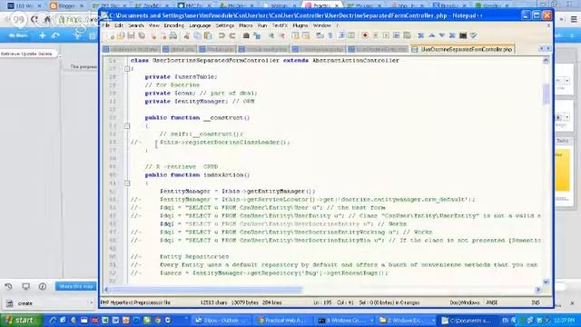Click the vertical scrollbar thumb

pyautogui.click(x=546, y=94)
